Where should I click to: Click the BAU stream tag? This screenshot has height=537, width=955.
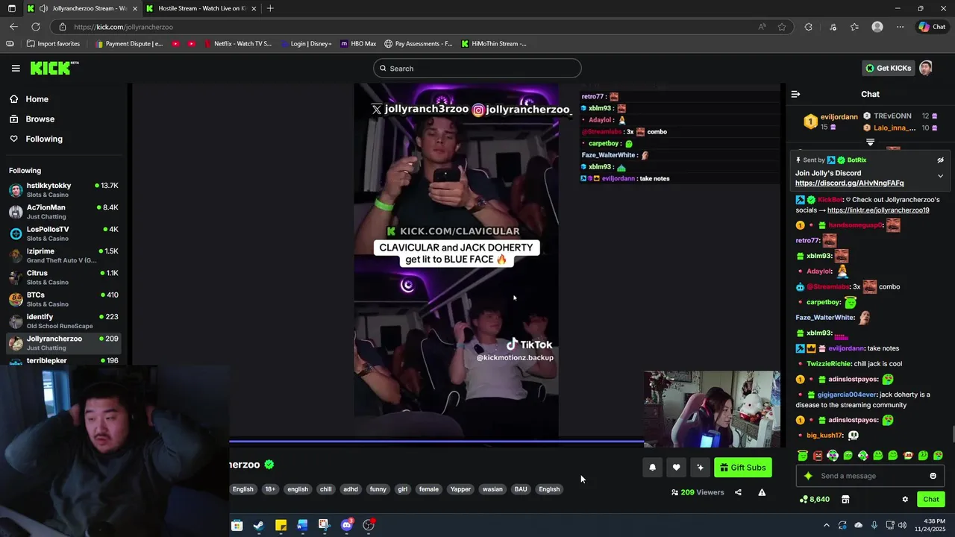coord(521,489)
